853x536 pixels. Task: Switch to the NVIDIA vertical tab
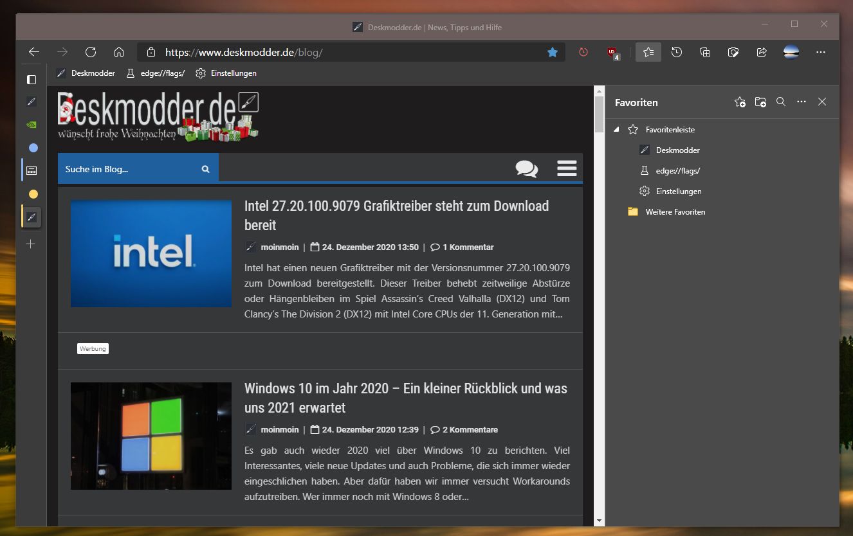coord(31,125)
